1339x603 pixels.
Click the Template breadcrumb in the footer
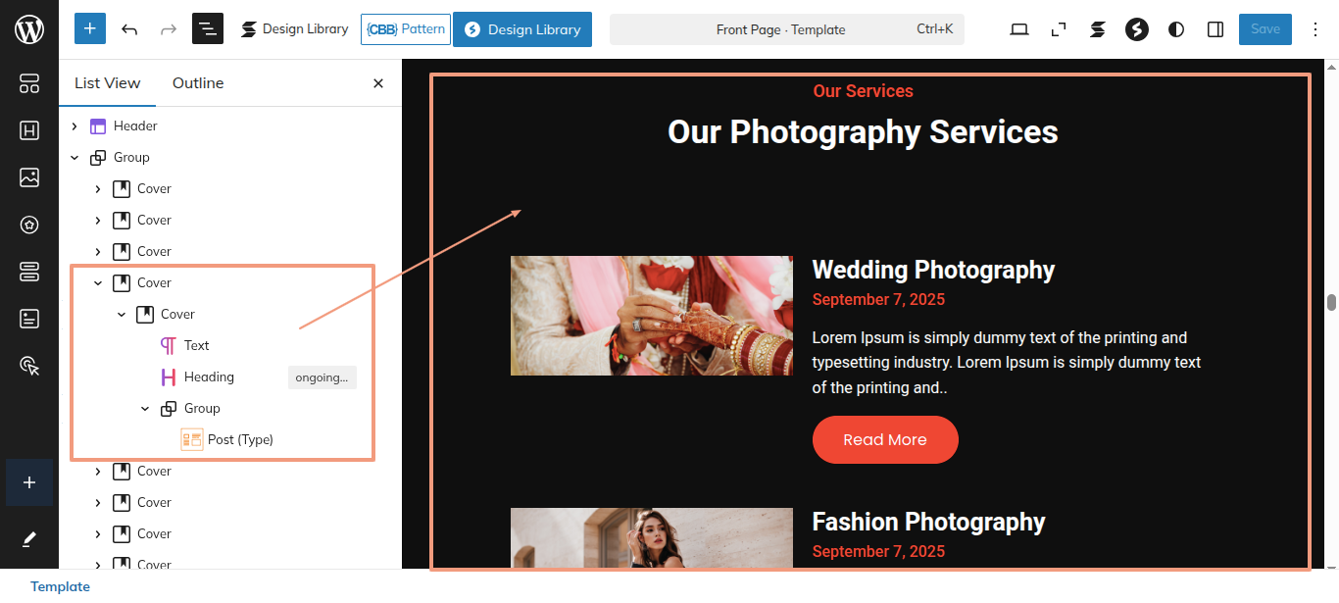click(x=60, y=586)
